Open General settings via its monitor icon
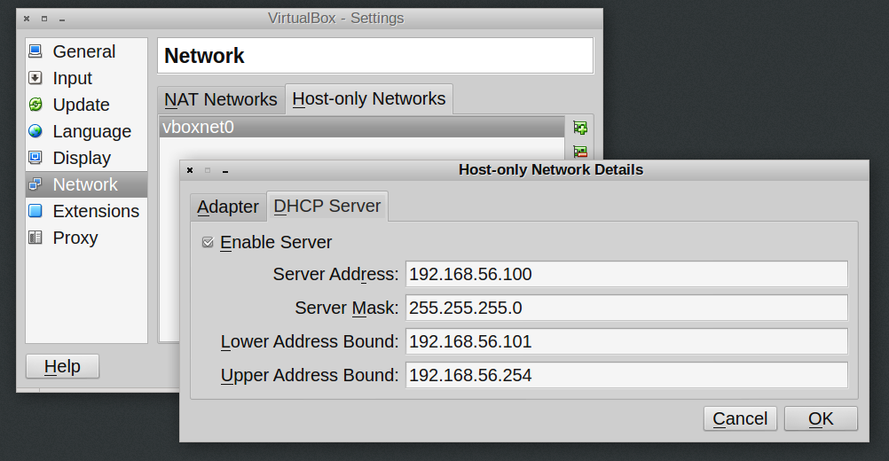Screen dimensions: 889x461 [x=35, y=51]
